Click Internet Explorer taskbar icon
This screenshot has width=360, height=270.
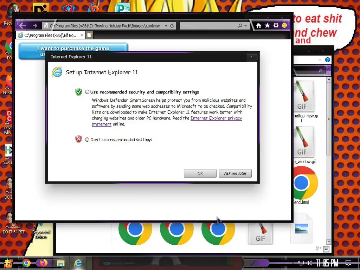78,263
